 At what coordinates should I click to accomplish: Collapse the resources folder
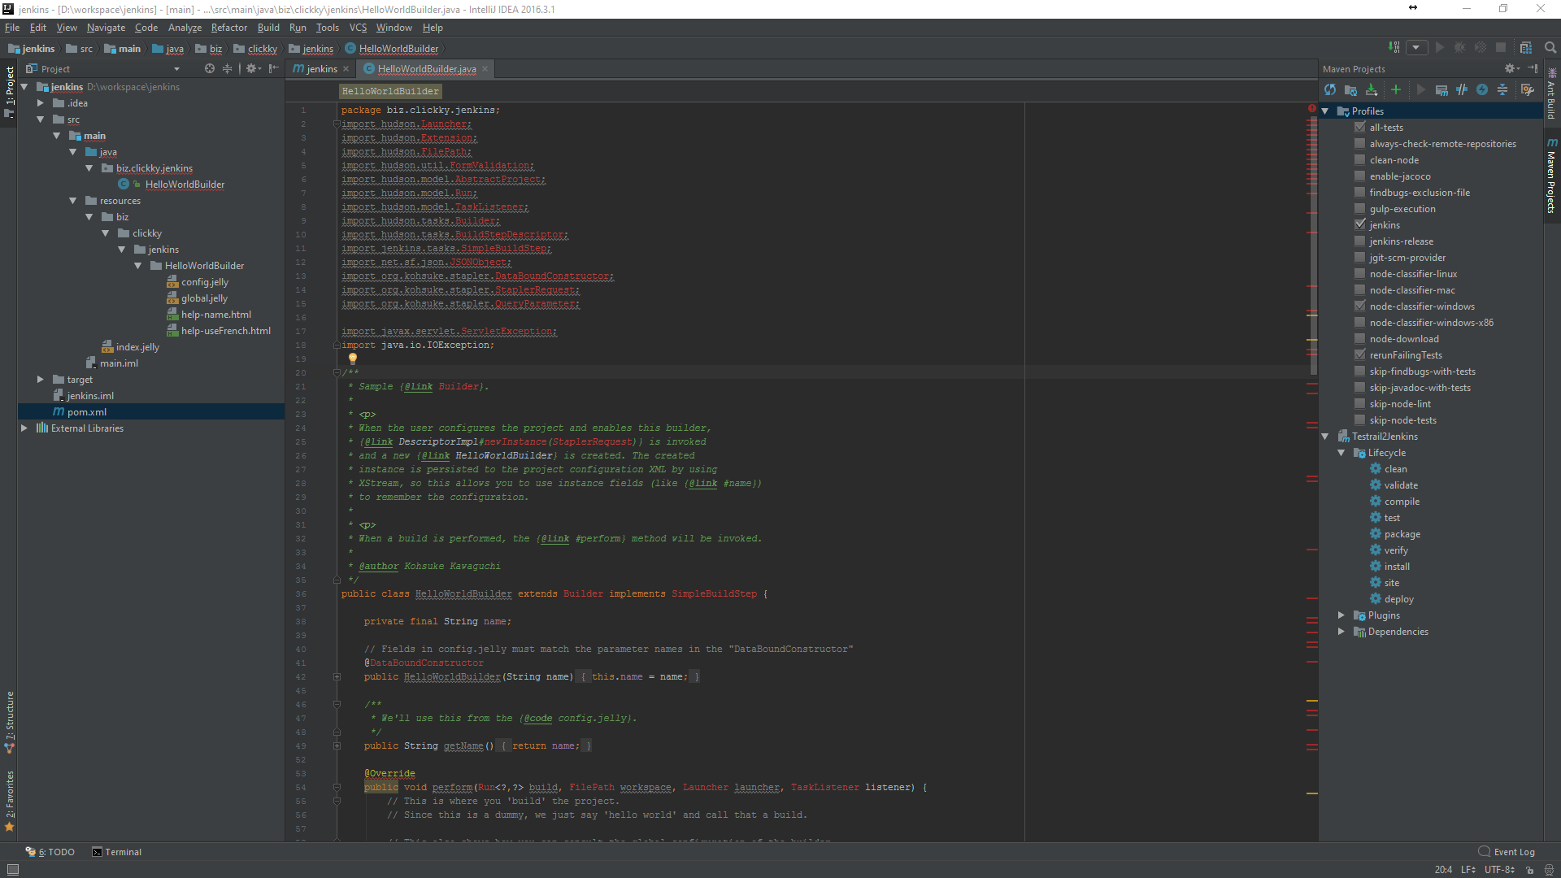73,201
